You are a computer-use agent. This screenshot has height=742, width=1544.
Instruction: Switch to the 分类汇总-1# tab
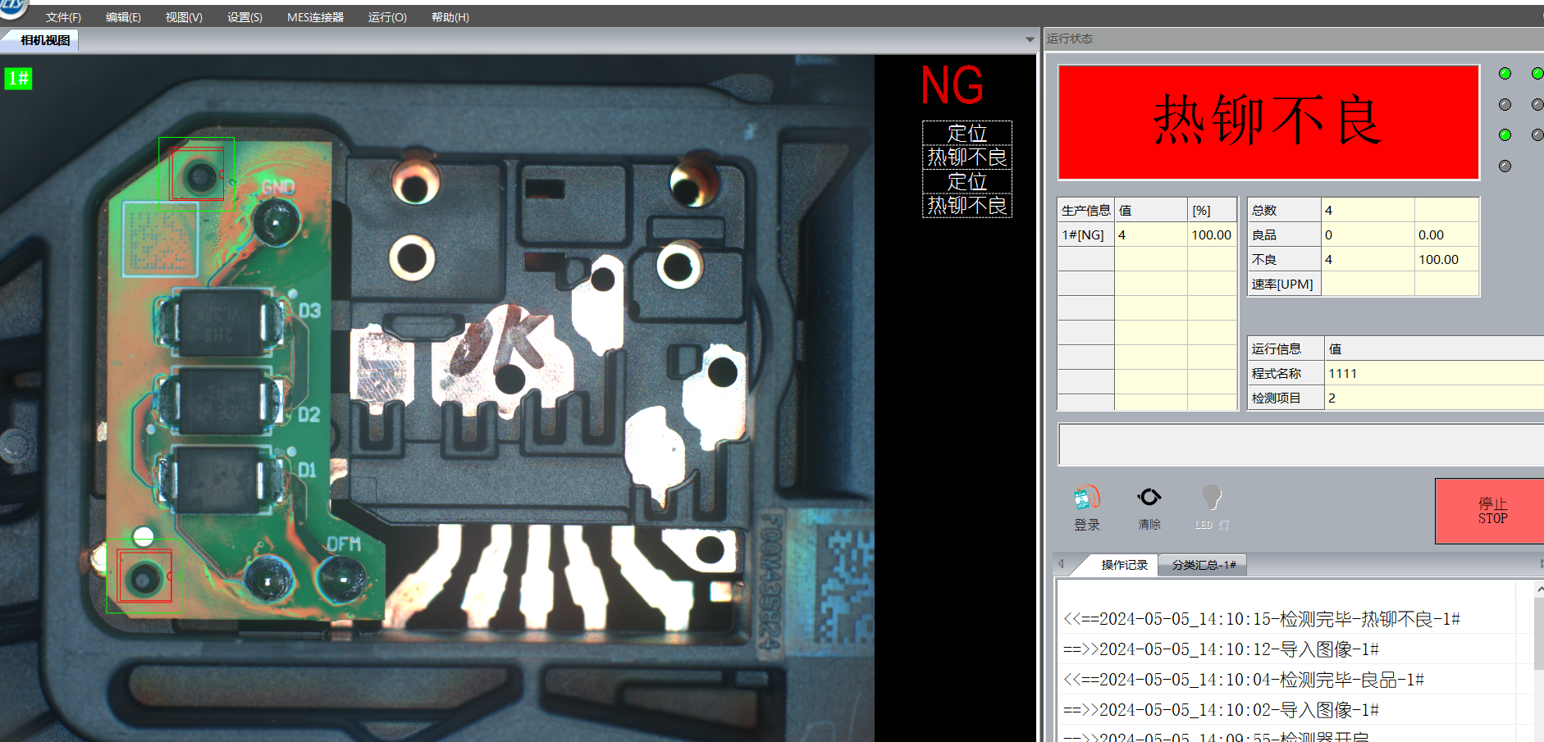(x=1203, y=565)
